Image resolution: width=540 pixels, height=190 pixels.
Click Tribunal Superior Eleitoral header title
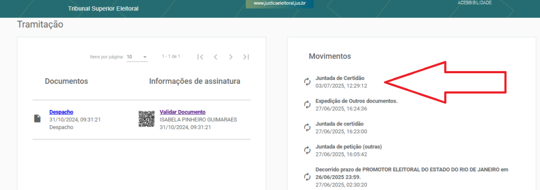(103, 8)
